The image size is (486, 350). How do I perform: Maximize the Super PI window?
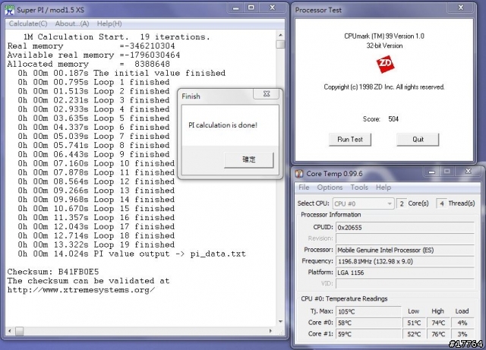251,8
